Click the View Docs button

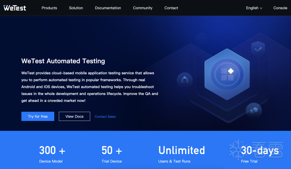(x=75, y=117)
